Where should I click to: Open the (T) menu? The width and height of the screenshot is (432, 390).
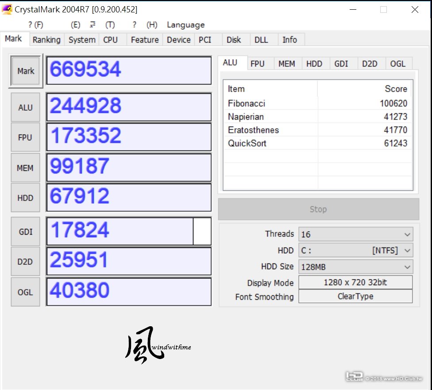(x=110, y=25)
